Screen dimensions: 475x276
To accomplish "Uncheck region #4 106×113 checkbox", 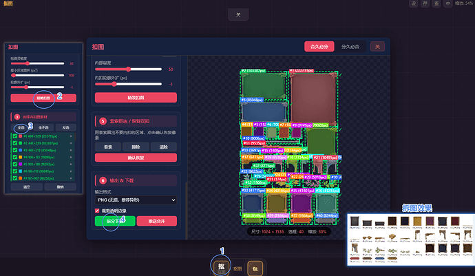I will click(x=15, y=157).
